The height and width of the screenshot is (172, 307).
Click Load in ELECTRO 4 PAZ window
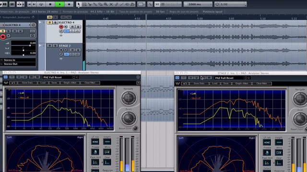coord(43,83)
